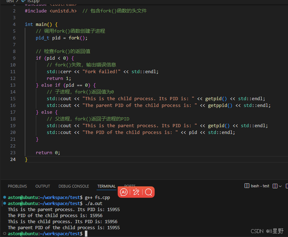Click '#include <unistd.h>' on line 2

[x=51, y=11]
